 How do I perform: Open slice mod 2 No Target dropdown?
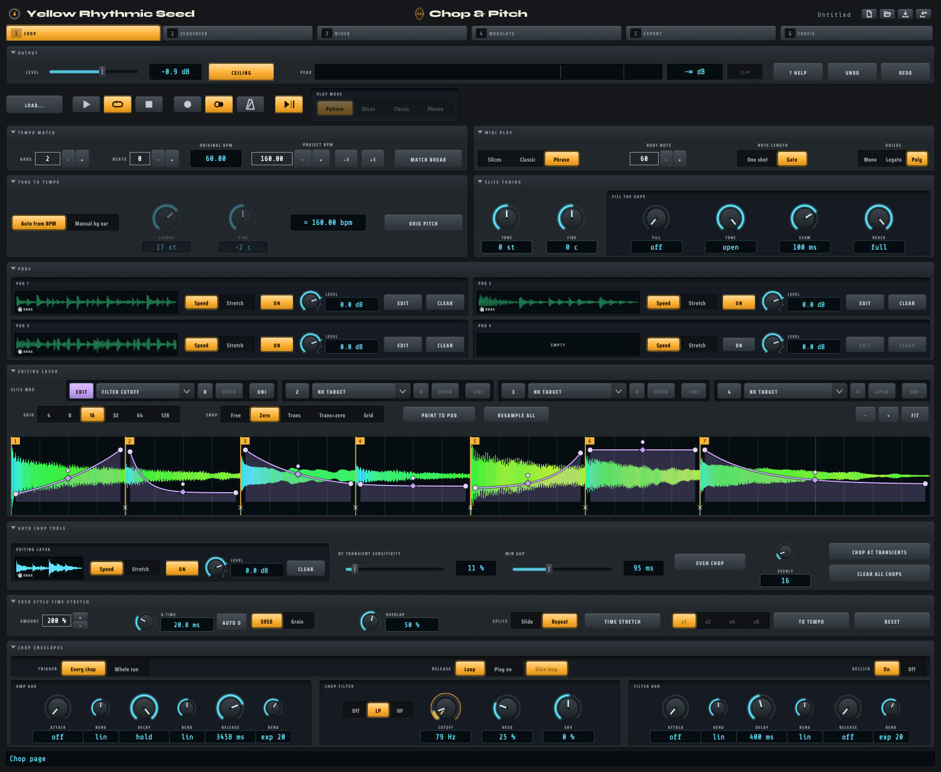pyautogui.click(x=361, y=391)
